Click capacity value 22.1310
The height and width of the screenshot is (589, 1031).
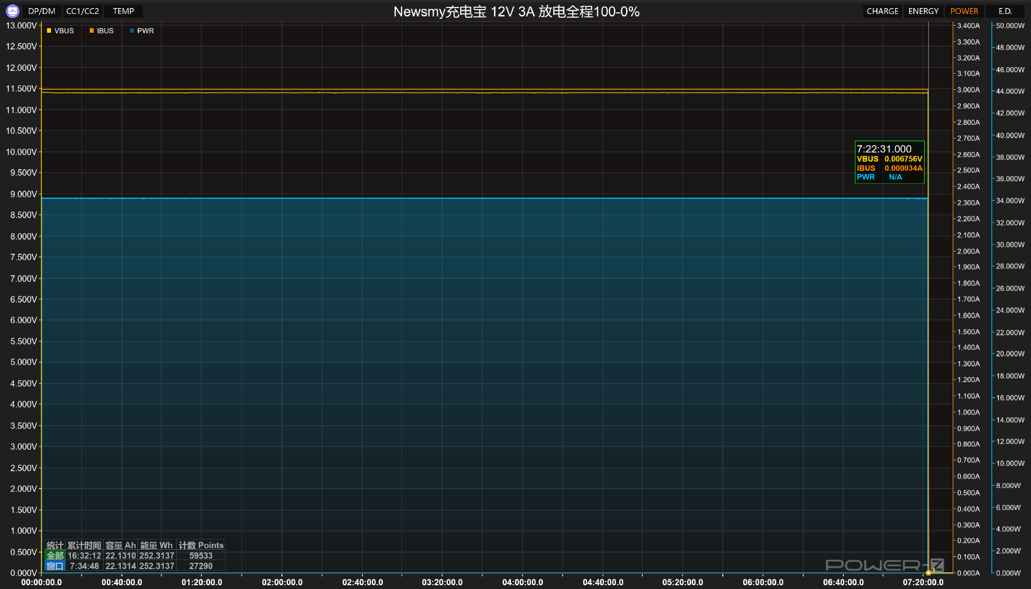tap(121, 556)
